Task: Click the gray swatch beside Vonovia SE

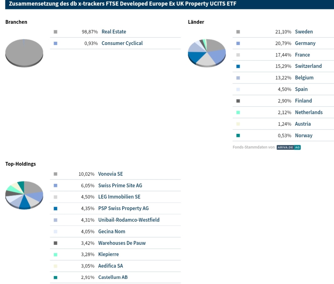Action: pos(55,174)
